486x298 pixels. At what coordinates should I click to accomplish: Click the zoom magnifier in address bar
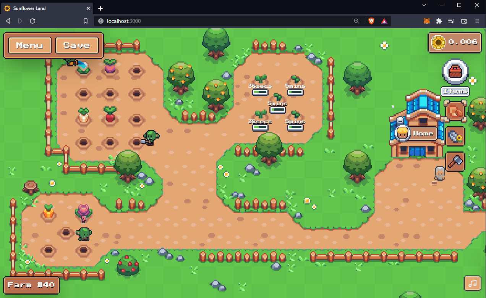[x=356, y=21]
